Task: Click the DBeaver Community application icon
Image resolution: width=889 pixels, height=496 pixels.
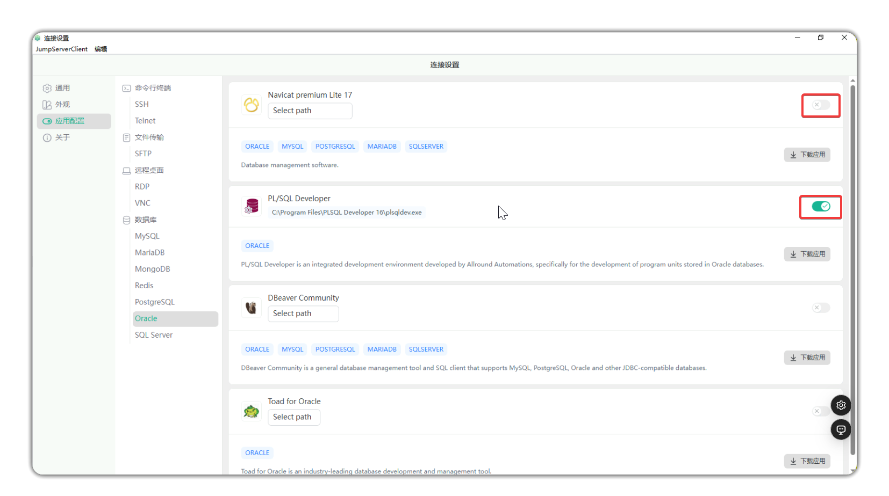Action: point(251,308)
